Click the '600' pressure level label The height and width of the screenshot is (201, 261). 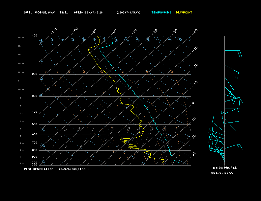(x=35, y=135)
